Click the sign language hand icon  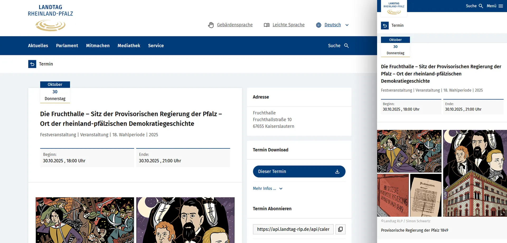[211, 25]
